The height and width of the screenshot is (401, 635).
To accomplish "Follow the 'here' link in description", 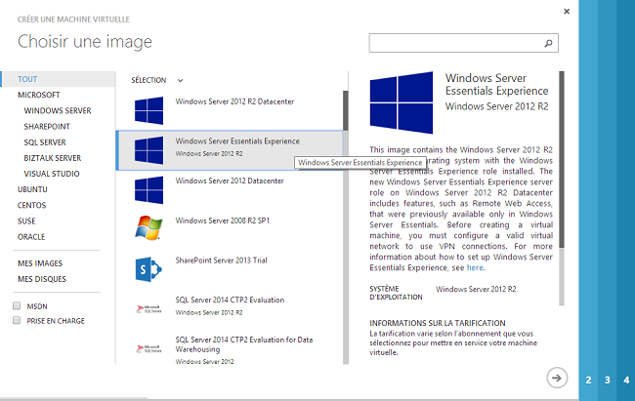I will click(x=475, y=267).
